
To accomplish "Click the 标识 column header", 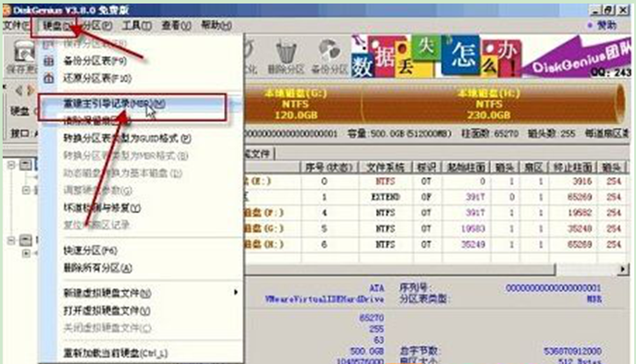I will (x=426, y=168).
